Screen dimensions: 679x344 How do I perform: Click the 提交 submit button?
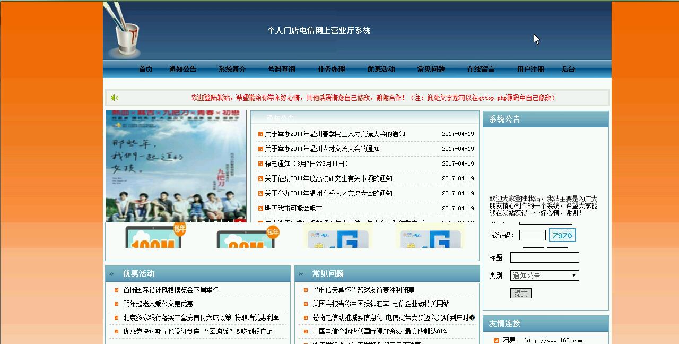[520, 294]
